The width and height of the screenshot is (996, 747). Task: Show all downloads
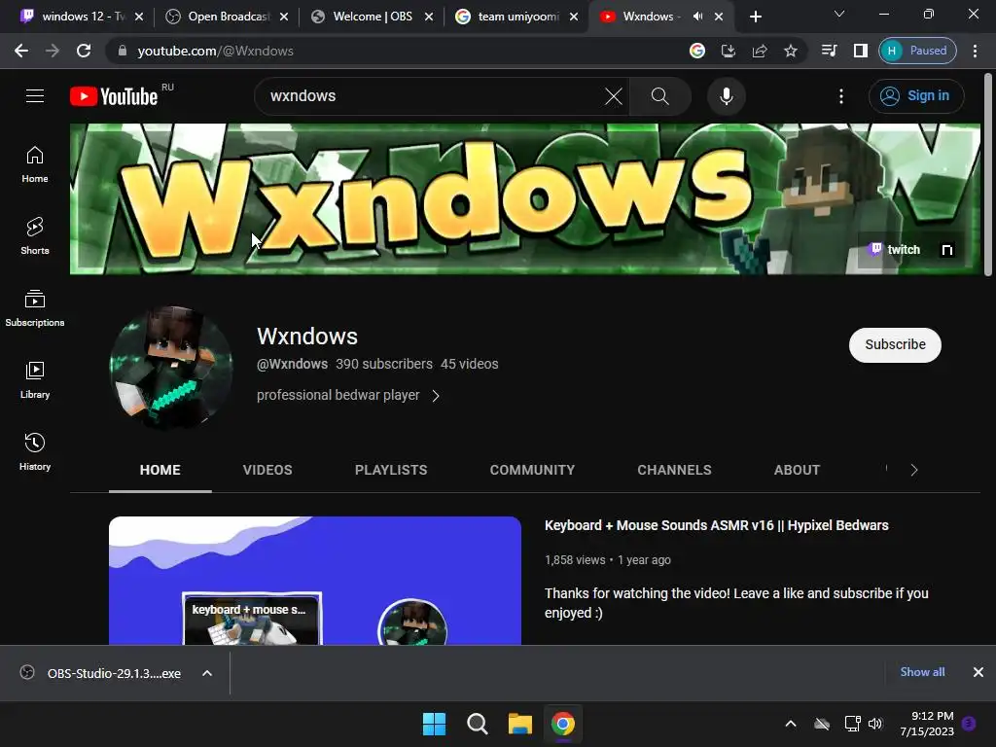[x=922, y=672]
